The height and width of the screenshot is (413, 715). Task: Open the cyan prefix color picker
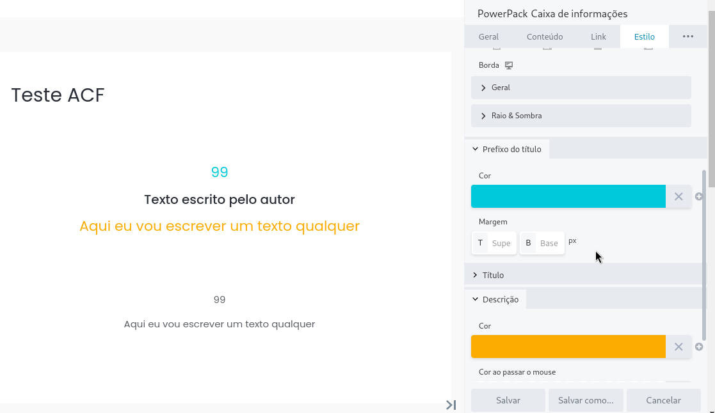point(568,196)
